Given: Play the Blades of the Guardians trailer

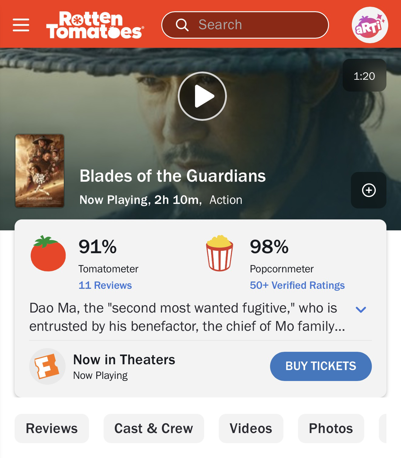Looking at the screenshot, I should pos(202,96).
